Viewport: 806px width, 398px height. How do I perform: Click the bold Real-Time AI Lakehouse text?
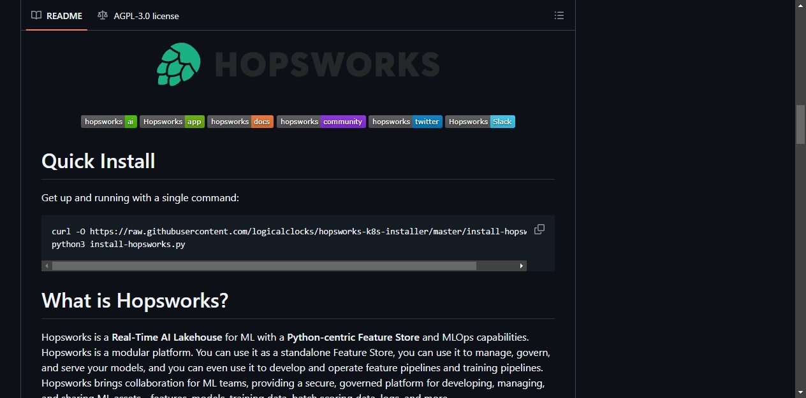(x=167, y=338)
